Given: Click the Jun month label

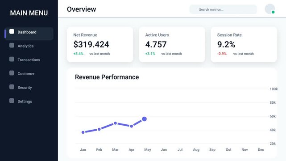Looking at the screenshot, I should (164, 150).
